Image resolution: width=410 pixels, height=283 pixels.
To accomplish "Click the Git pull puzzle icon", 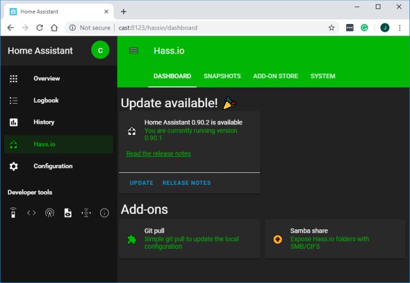I will [x=132, y=239].
